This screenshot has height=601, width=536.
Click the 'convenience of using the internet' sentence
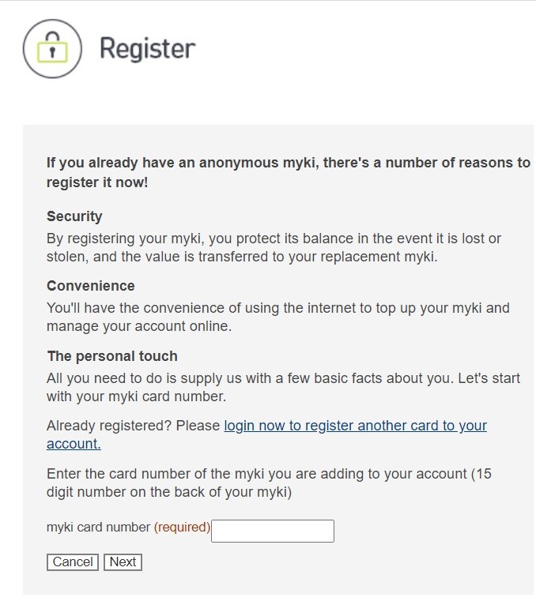click(x=278, y=308)
